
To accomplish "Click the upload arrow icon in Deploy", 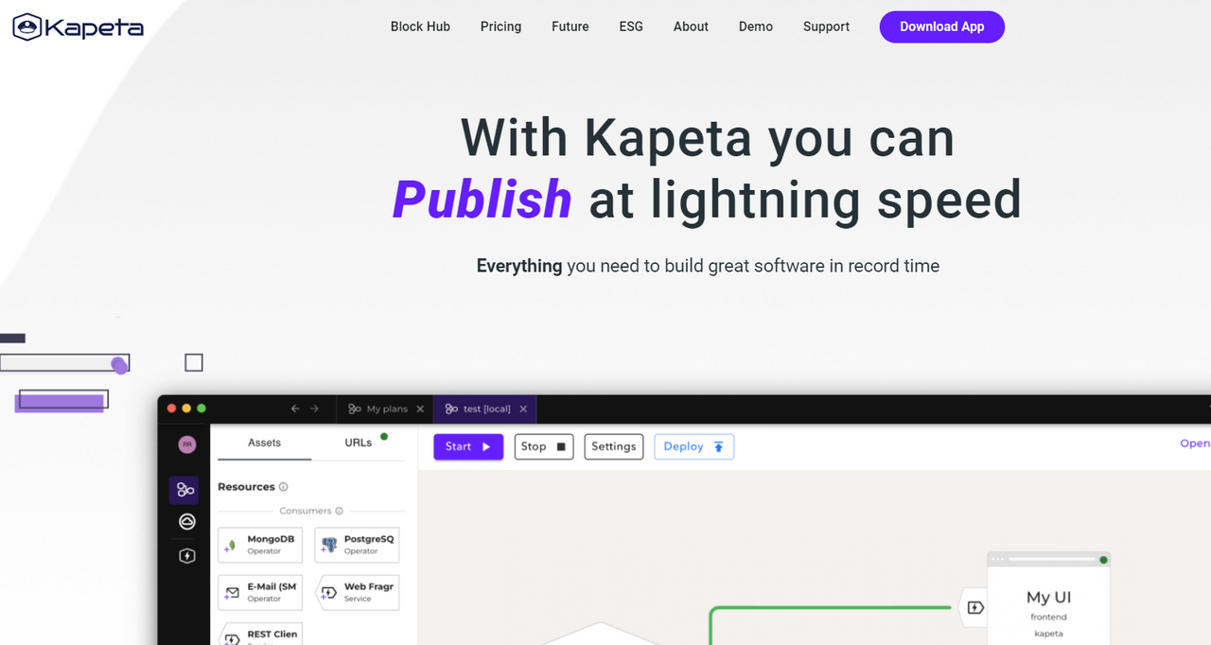I will (718, 446).
